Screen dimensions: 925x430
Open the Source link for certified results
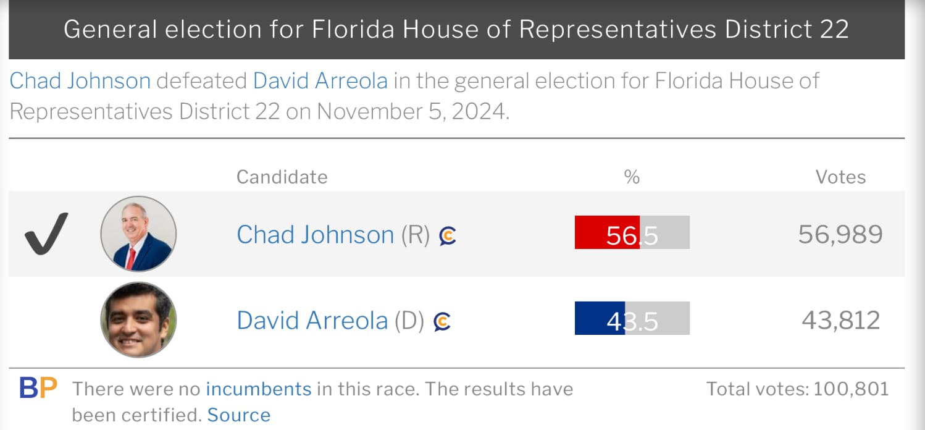point(239,415)
